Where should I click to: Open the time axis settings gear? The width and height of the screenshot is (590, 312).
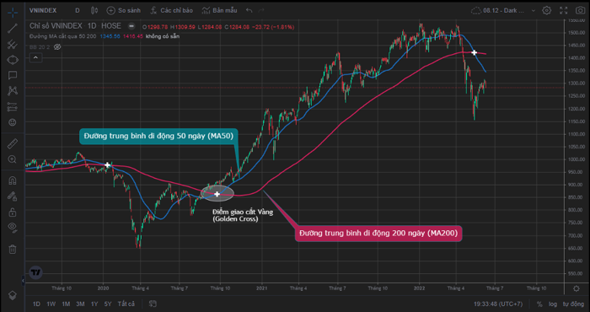pyautogui.click(x=576, y=288)
